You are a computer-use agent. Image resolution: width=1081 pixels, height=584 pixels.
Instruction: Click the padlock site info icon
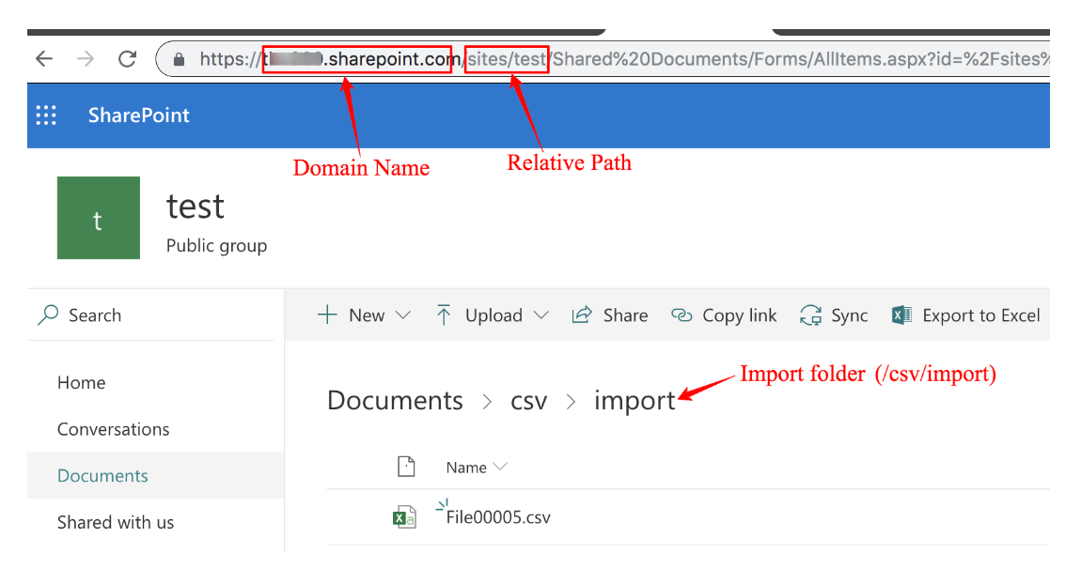coord(179,60)
